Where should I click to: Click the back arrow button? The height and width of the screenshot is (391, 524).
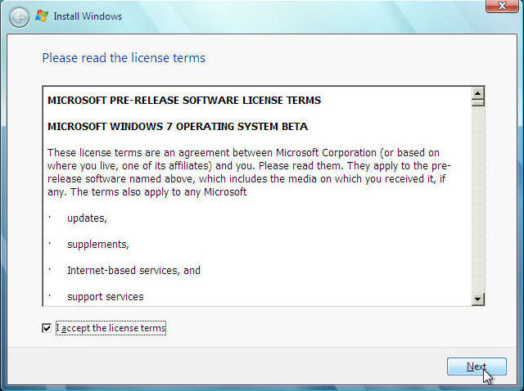19,16
